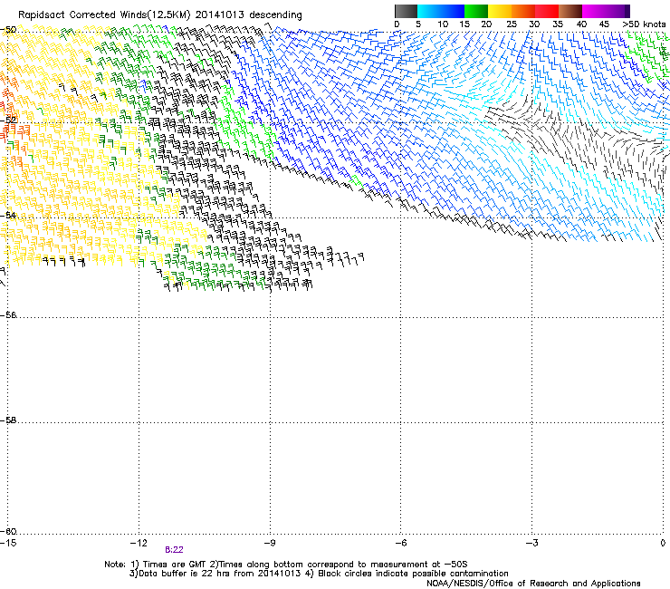Click the gray 0-5 knots legend swatch

406,11
